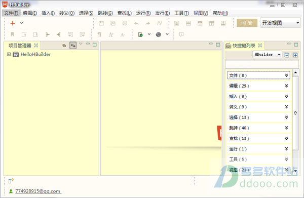Click the bookmark icon in the second toolbar row

[x=12, y=34]
